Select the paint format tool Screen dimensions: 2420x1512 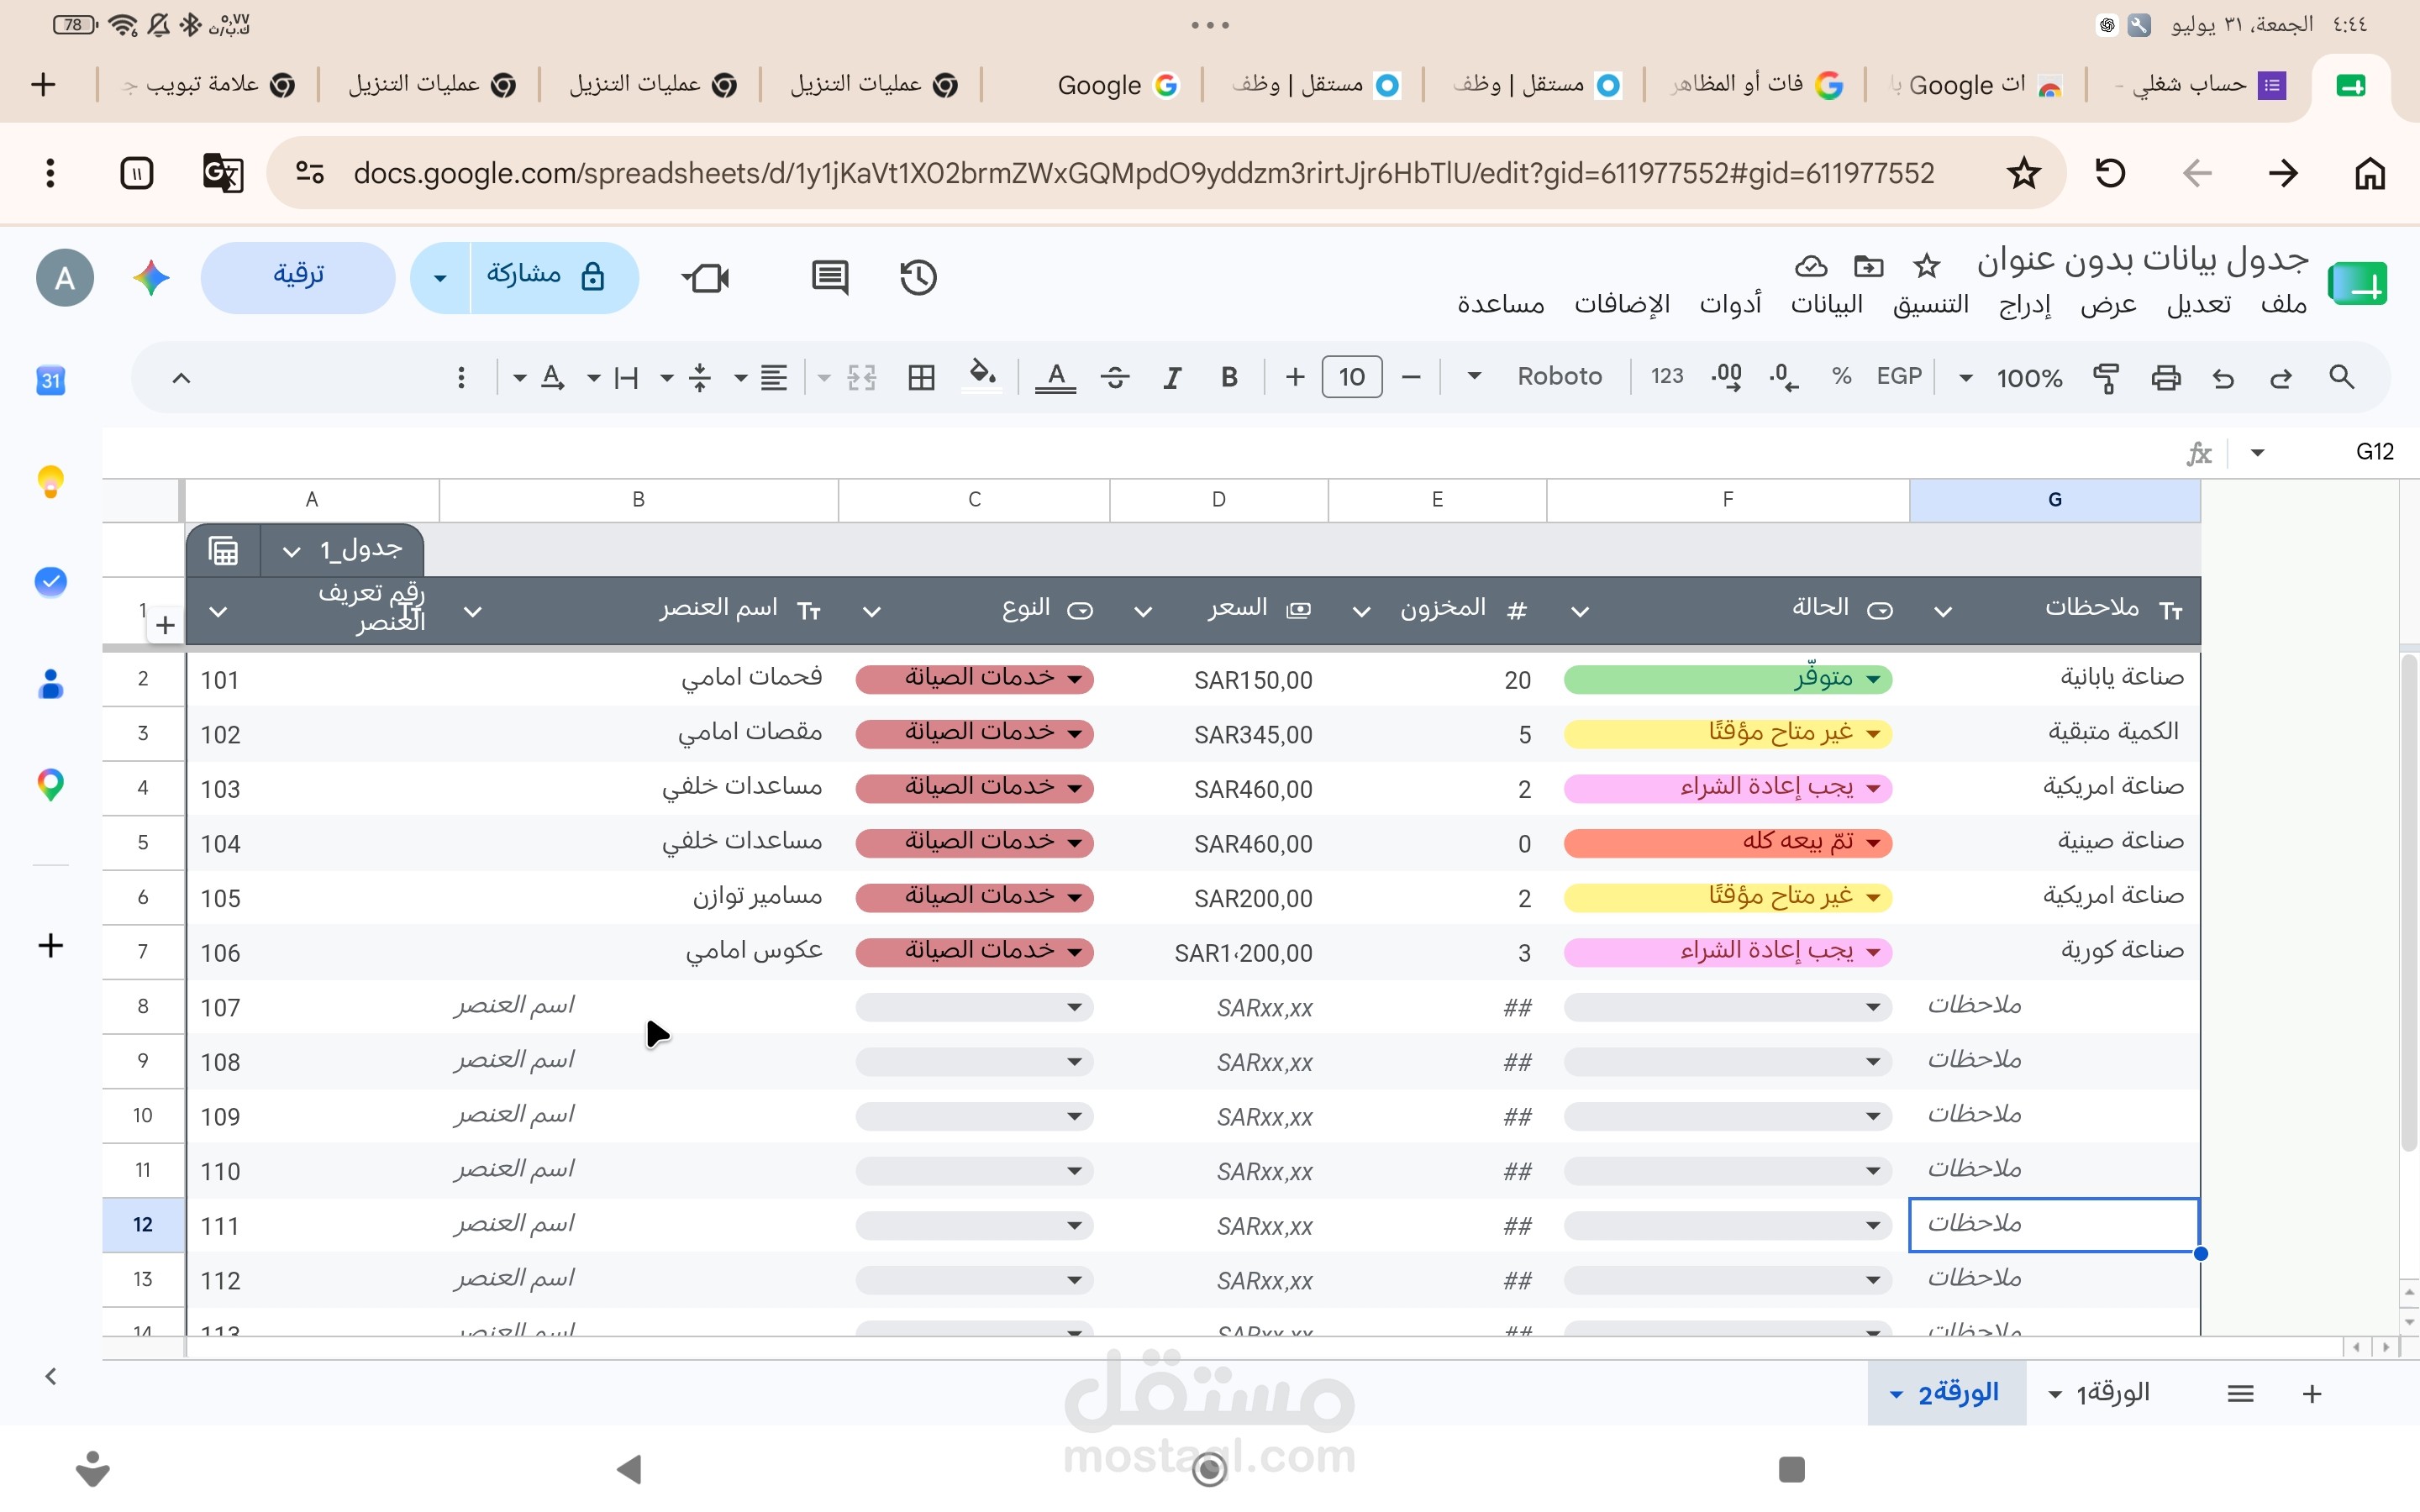pyautogui.click(x=2106, y=377)
